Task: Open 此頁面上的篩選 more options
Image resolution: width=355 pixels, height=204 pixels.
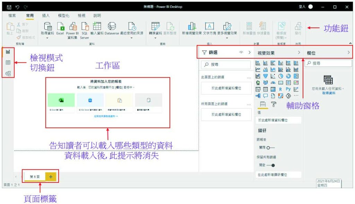Action: pyautogui.click(x=249, y=78)
